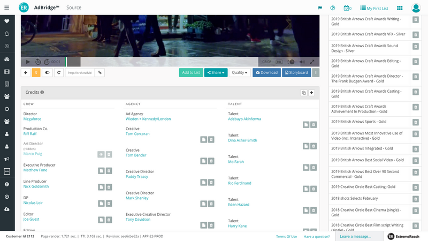The width and height of the screenshot is (428, 241).
Task: Delete Talent Mo Farah credit
Action: (x=314, y=168)
